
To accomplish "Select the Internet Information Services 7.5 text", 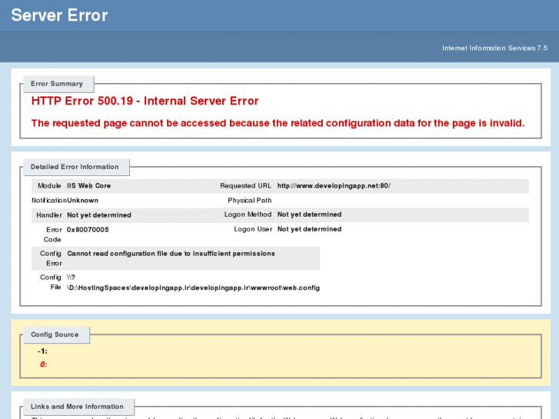I will [x=494, y=48].
